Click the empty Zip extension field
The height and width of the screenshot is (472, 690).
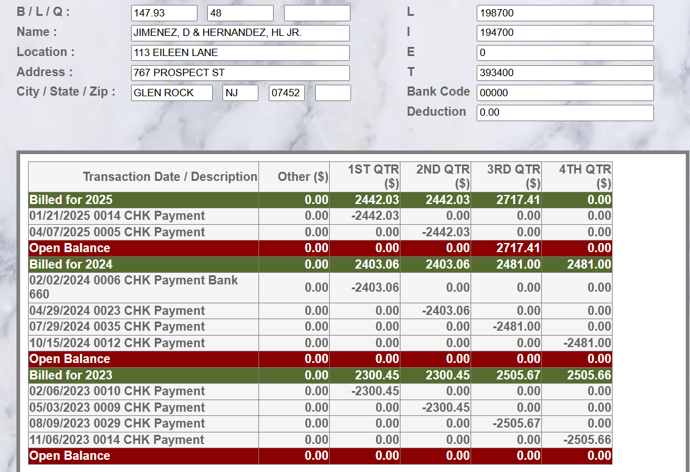click(x=333, y=93)
